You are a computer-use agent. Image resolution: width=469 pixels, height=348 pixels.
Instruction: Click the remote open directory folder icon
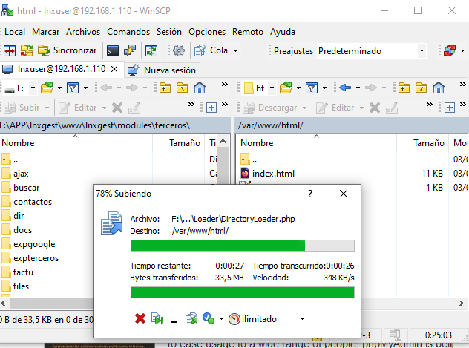tap(286, 88)
